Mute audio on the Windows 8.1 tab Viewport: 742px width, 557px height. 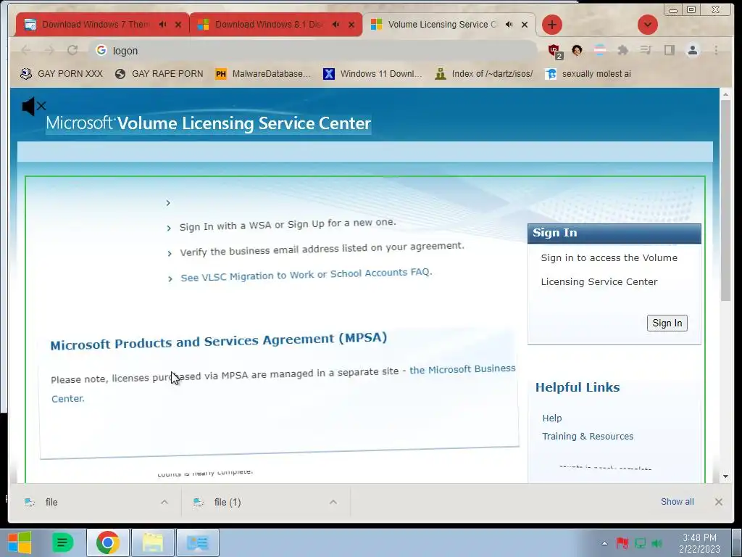[x=336, y=25]
